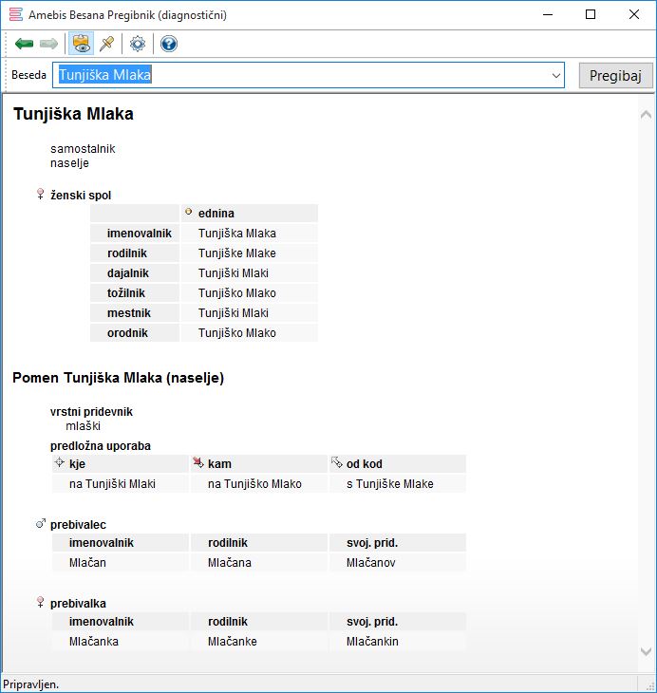Click the scroll down arrow in results

pyautogui.click(x=646, y=651)
